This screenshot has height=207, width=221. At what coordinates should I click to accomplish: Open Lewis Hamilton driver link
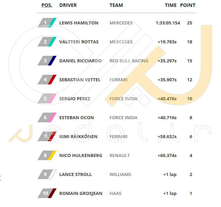[x=79, y=23]
